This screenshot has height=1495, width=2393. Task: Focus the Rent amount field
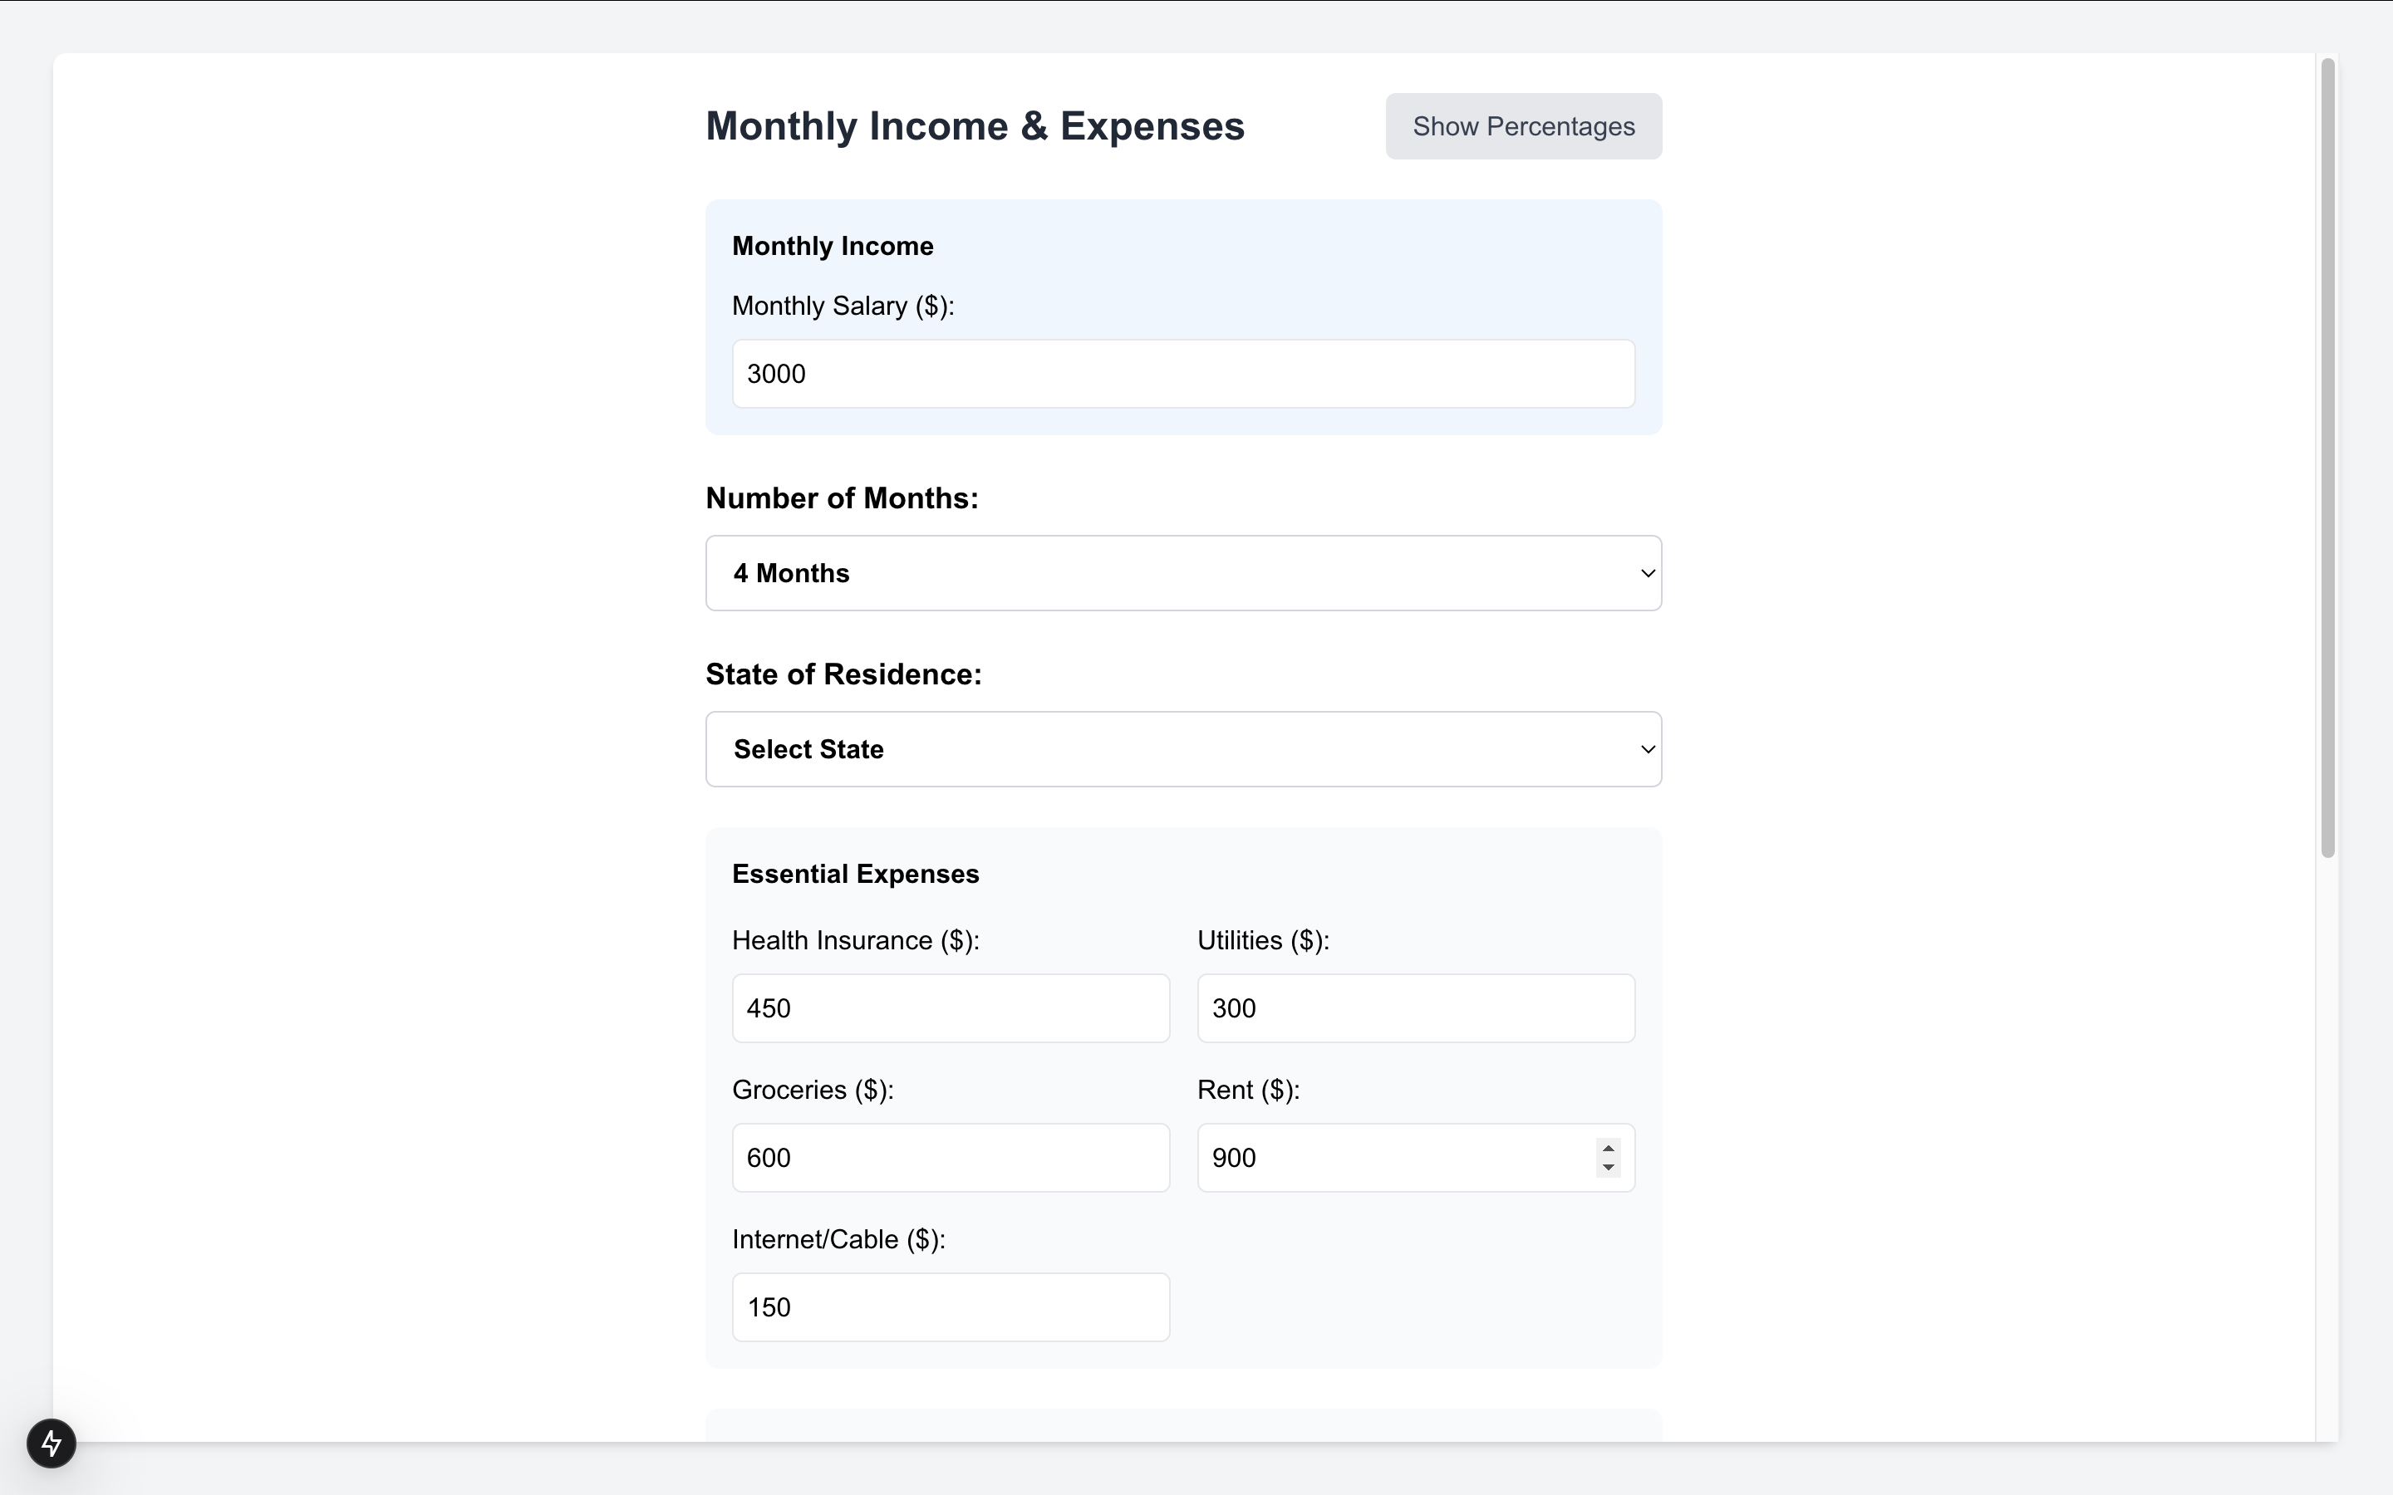tap(1394, 1158)
